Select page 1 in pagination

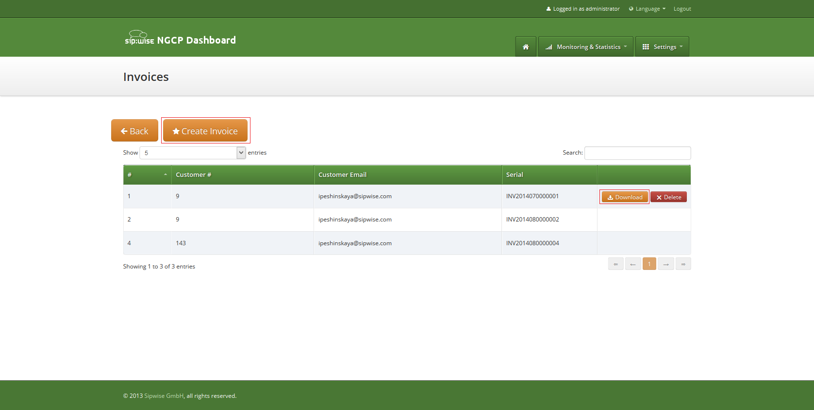coord(649,264)
